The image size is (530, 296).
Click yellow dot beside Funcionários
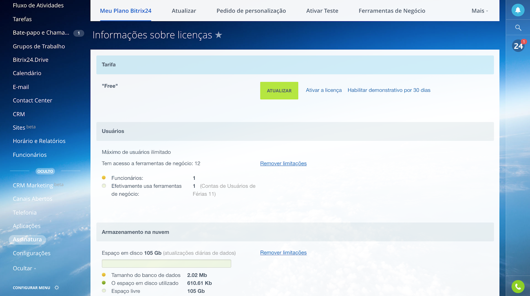point(104,178)
